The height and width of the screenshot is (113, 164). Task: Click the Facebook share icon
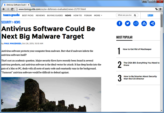tap(120, 23)
